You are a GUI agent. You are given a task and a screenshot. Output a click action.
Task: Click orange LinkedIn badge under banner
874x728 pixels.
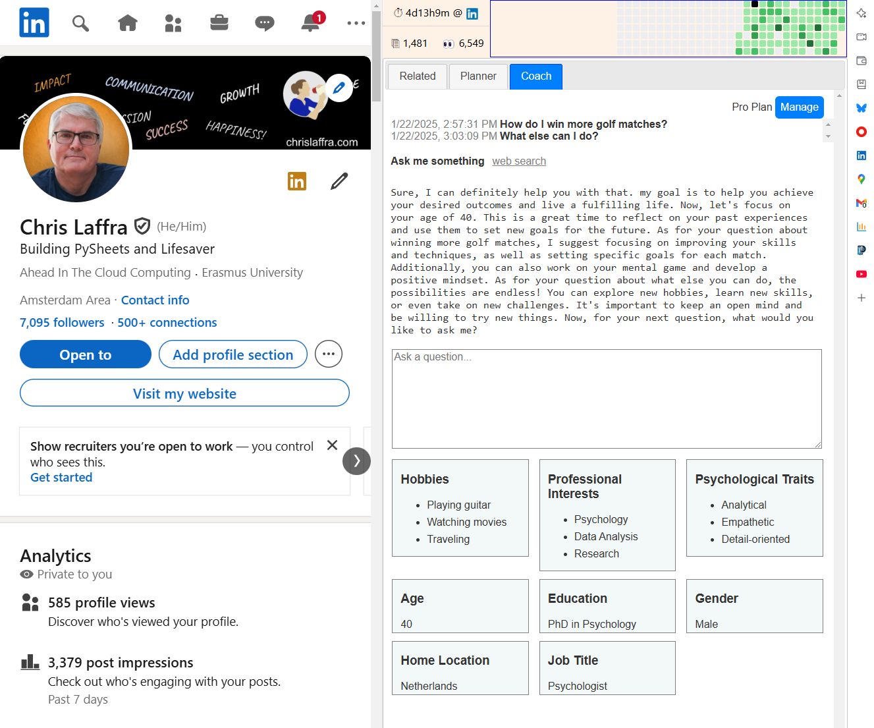click(x=297, y=181)
